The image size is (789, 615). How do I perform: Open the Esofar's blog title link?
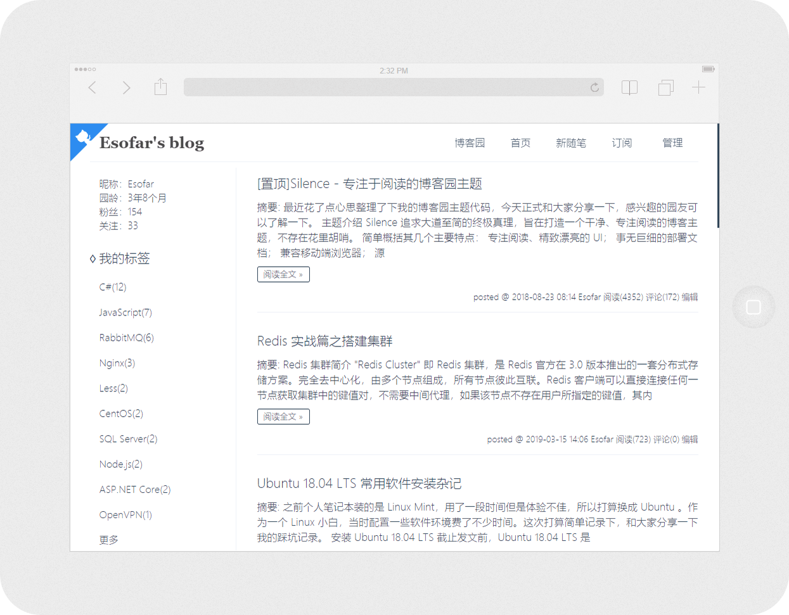tap(152, 143)
